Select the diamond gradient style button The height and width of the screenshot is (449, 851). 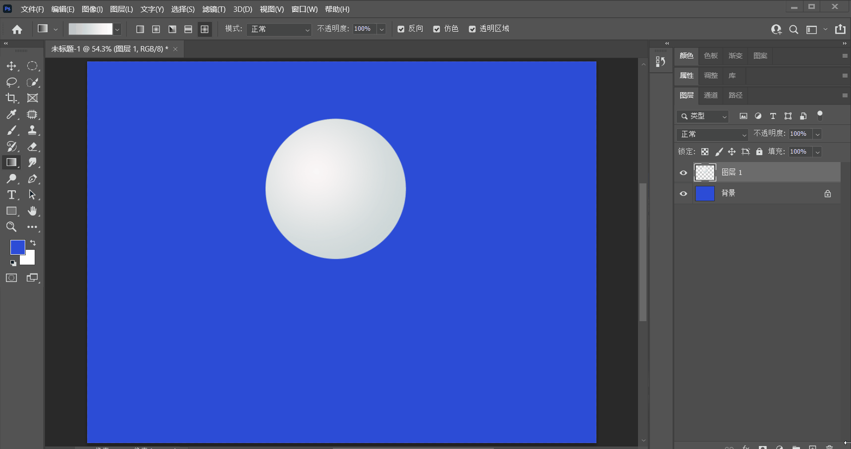[205, 29]
